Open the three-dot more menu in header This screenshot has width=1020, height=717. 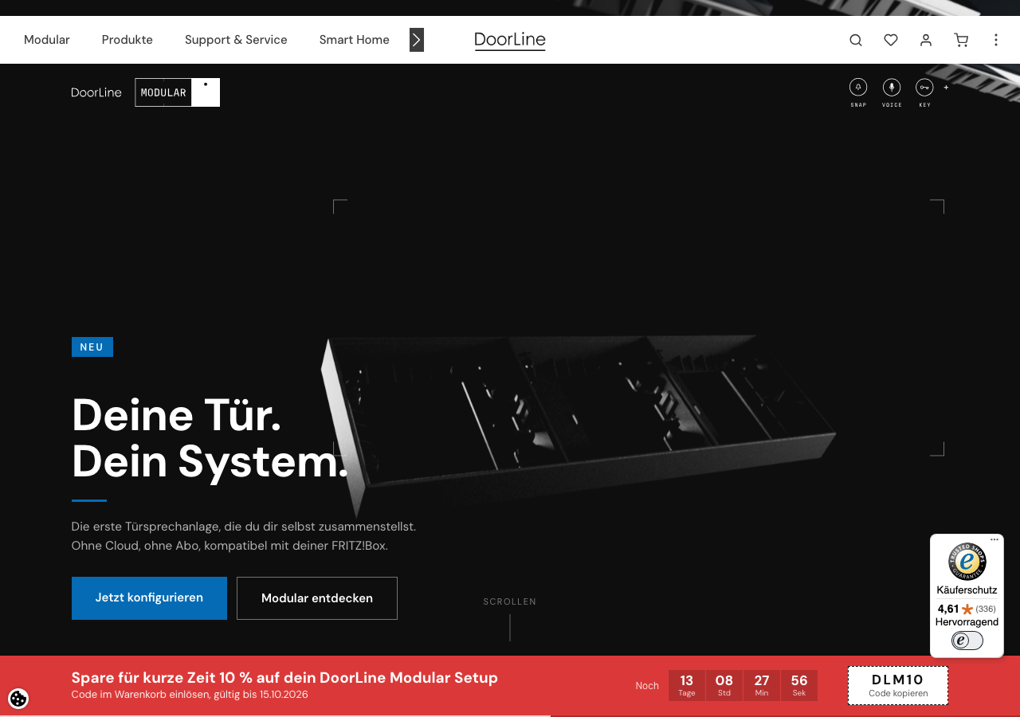[x=996, y=40]
